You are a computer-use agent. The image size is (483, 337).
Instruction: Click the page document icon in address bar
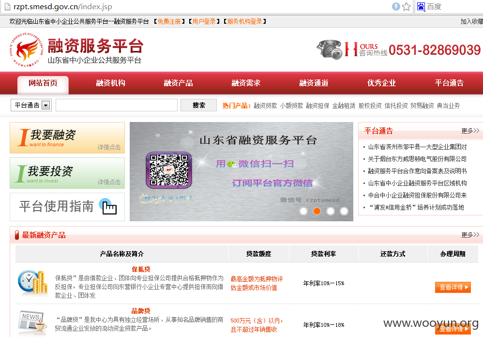pyautogui.click(x=7, y=6)
